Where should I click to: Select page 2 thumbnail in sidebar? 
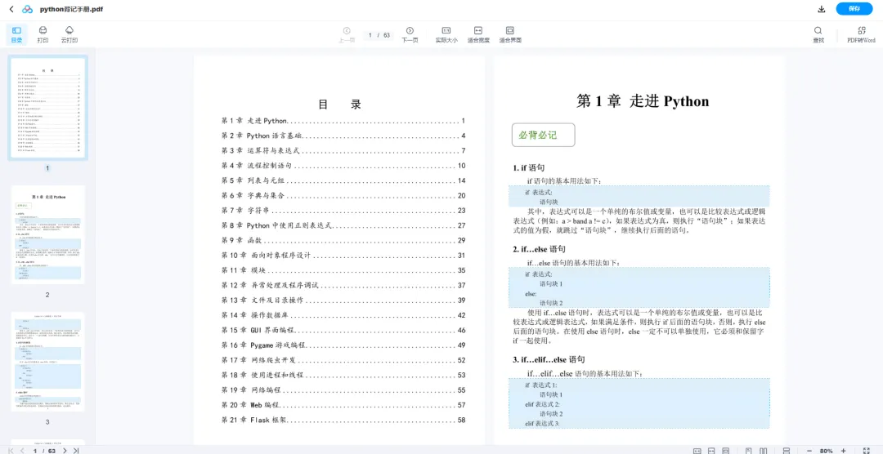(47, 236)
